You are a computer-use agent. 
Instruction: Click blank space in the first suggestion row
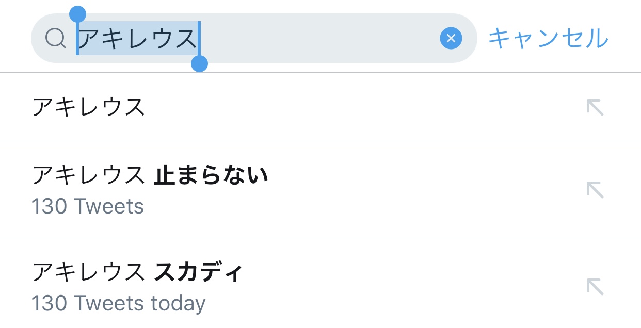361,107
